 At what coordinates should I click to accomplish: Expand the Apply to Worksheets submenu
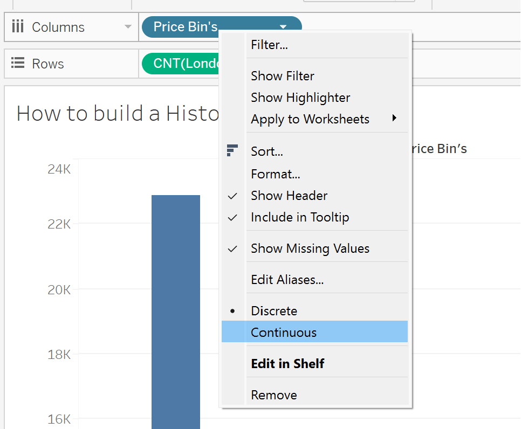(394, 119)
